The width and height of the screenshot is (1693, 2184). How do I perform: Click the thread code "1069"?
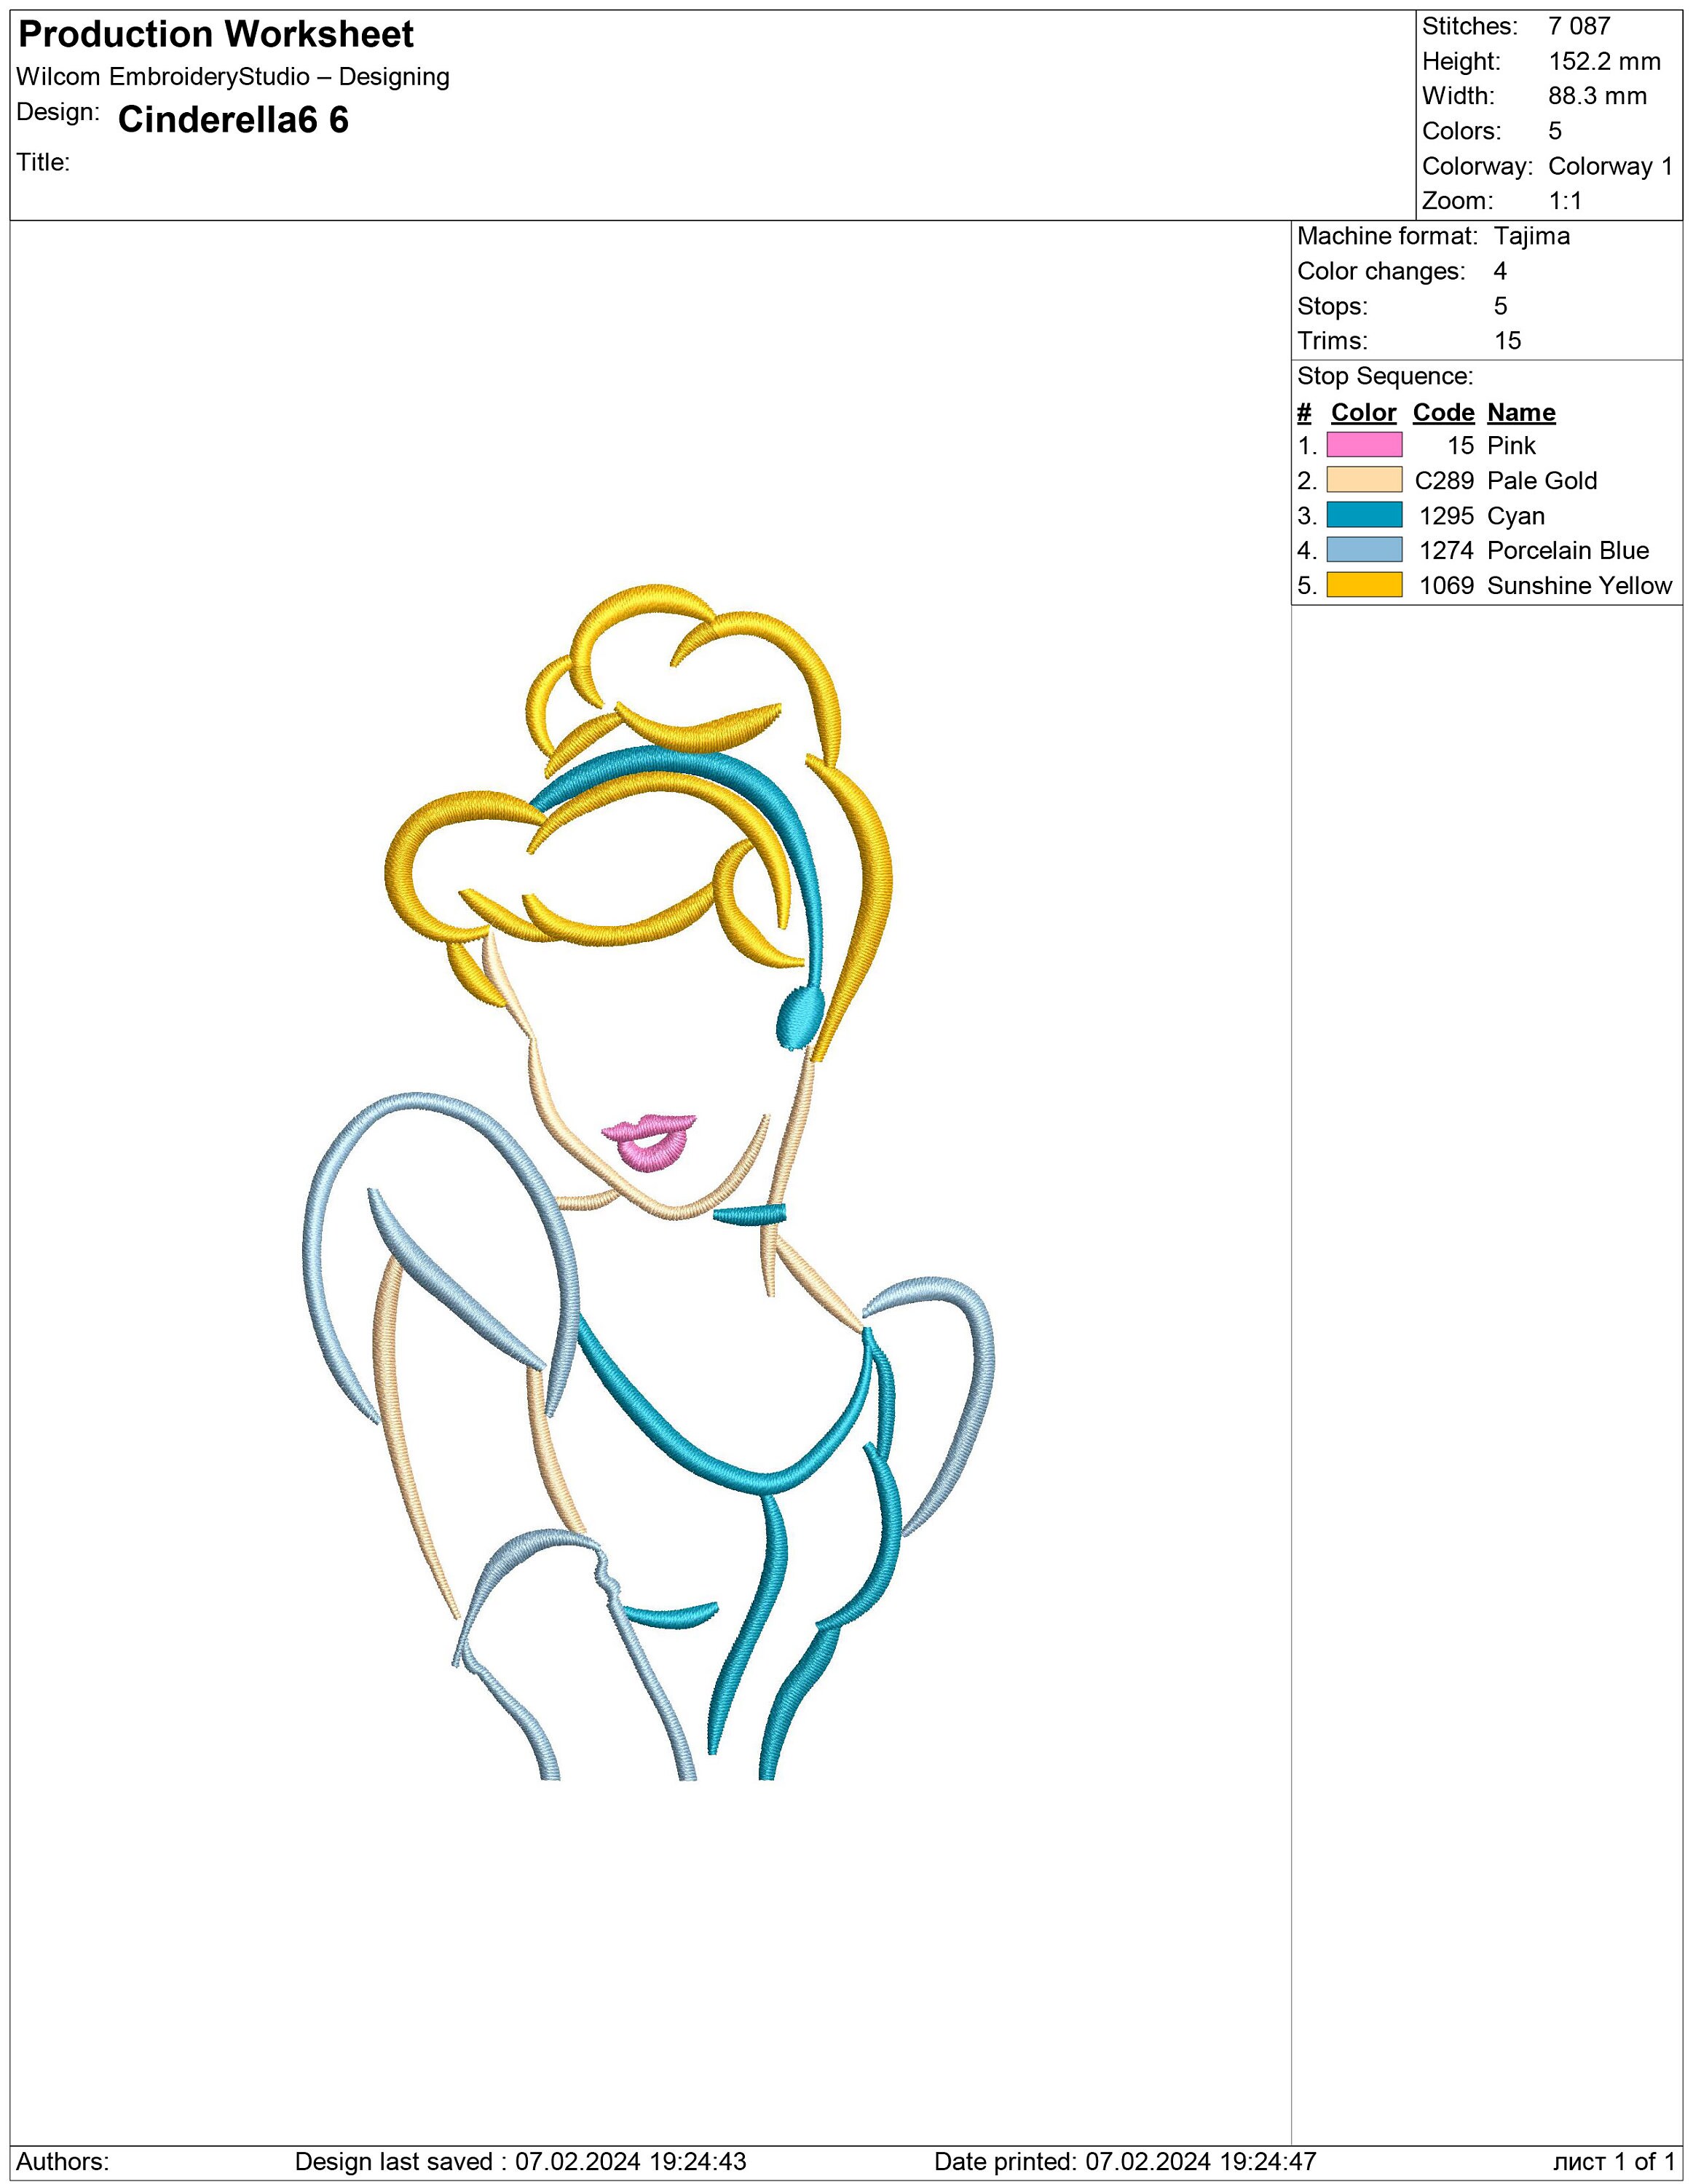pos(1447,586)
